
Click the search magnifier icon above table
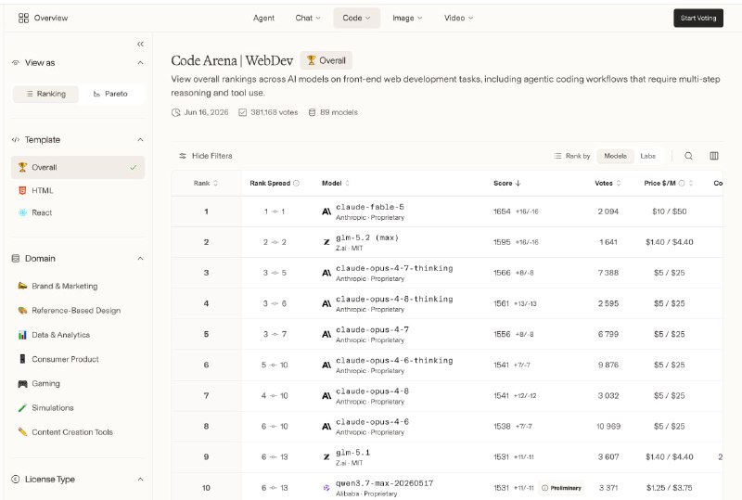[688, 156]
